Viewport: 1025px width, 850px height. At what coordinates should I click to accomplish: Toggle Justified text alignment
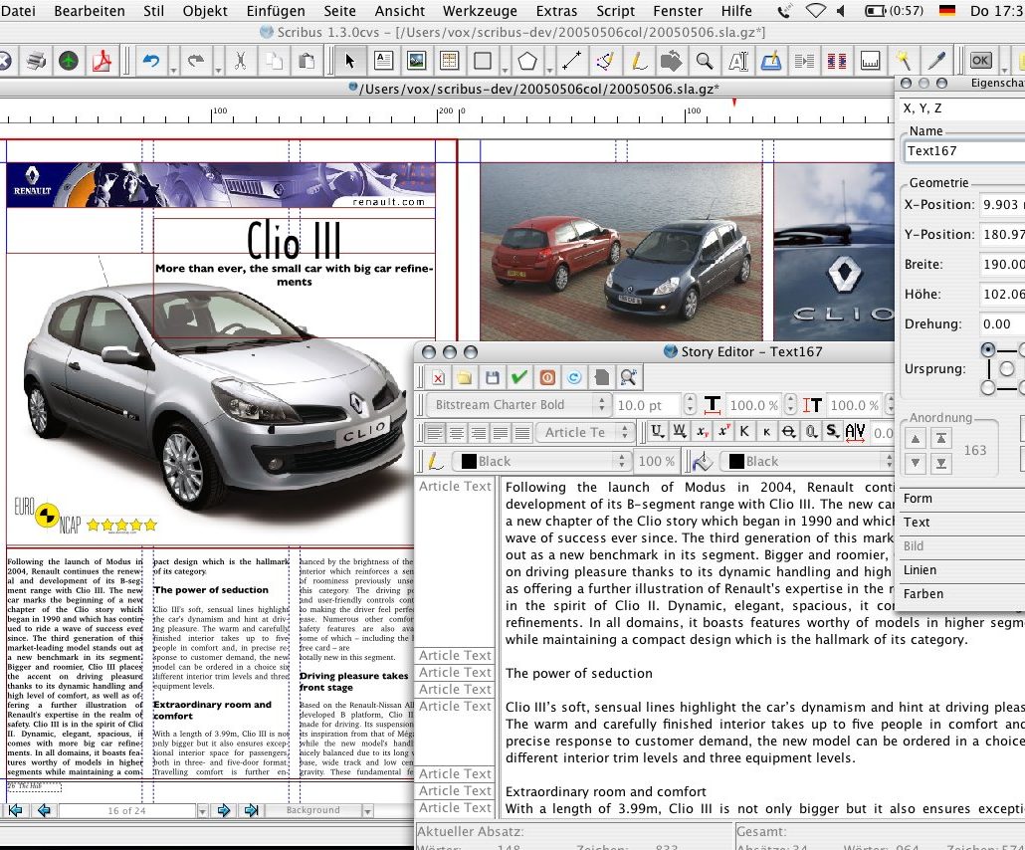(x=501, y=432)
